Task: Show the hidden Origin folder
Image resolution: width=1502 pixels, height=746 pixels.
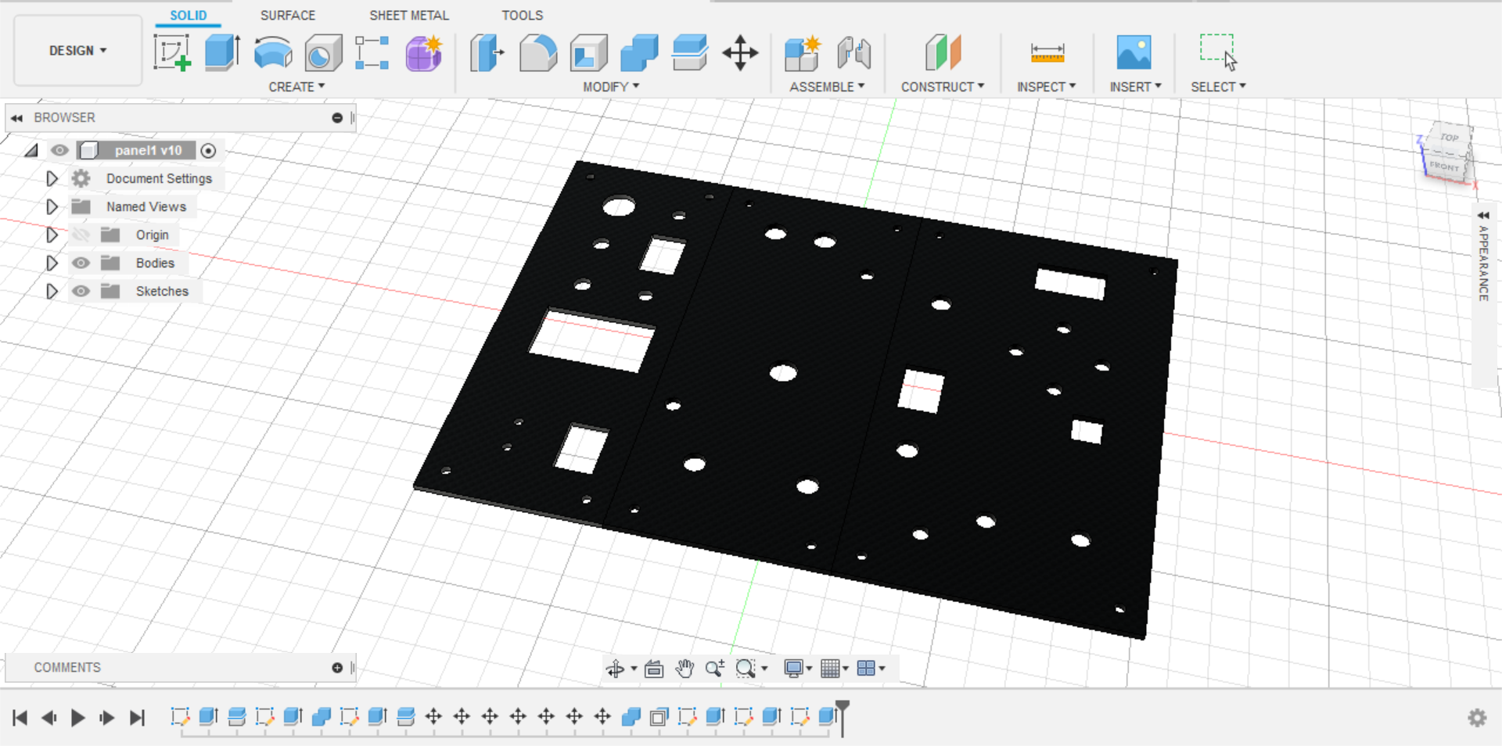Action: pos(81,235)
